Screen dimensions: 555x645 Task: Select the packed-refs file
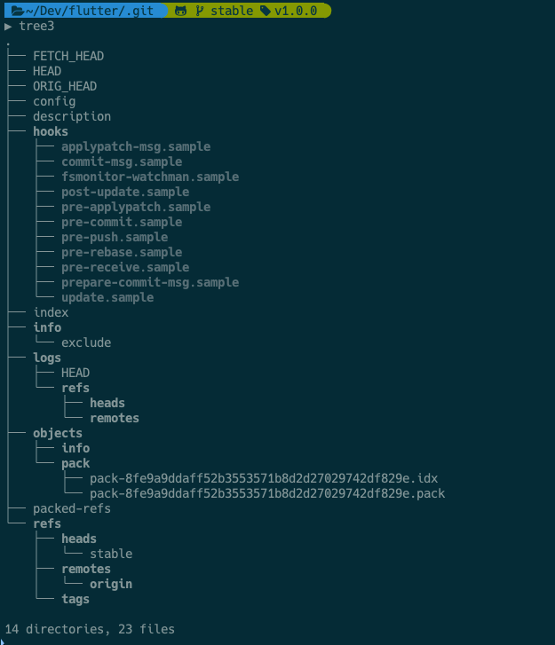tap(72, 509)
